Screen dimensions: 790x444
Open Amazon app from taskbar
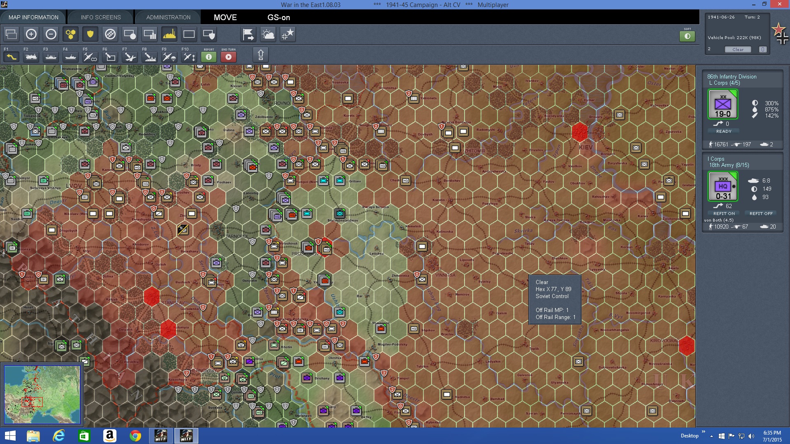[x=109, y=436]
